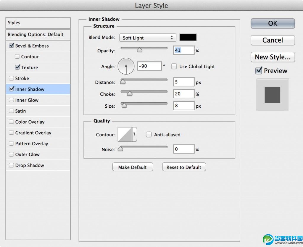Screen dimensions: 303x247
Task: Focus the Distance px field
Action: coord(183,82)
